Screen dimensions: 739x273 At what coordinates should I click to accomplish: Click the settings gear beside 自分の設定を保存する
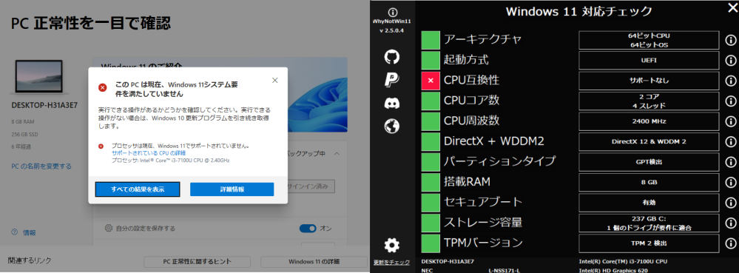click(x=108, y=228)
